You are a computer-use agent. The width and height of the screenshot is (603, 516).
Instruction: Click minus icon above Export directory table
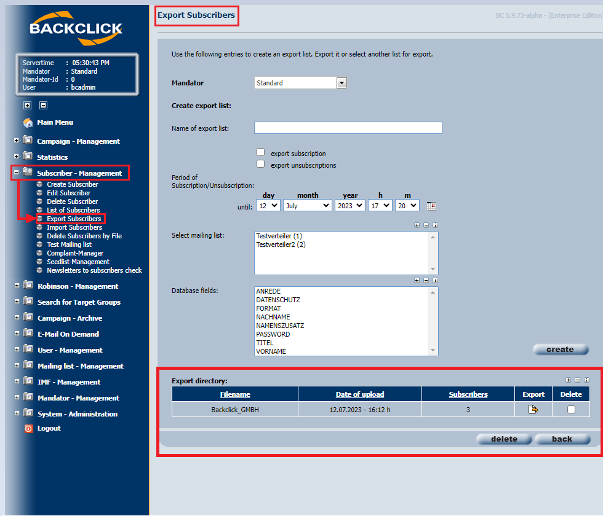577,380
